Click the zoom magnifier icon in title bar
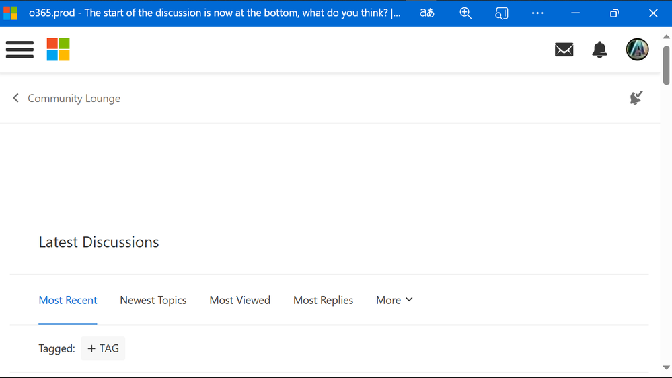 [x=465, y=13]
